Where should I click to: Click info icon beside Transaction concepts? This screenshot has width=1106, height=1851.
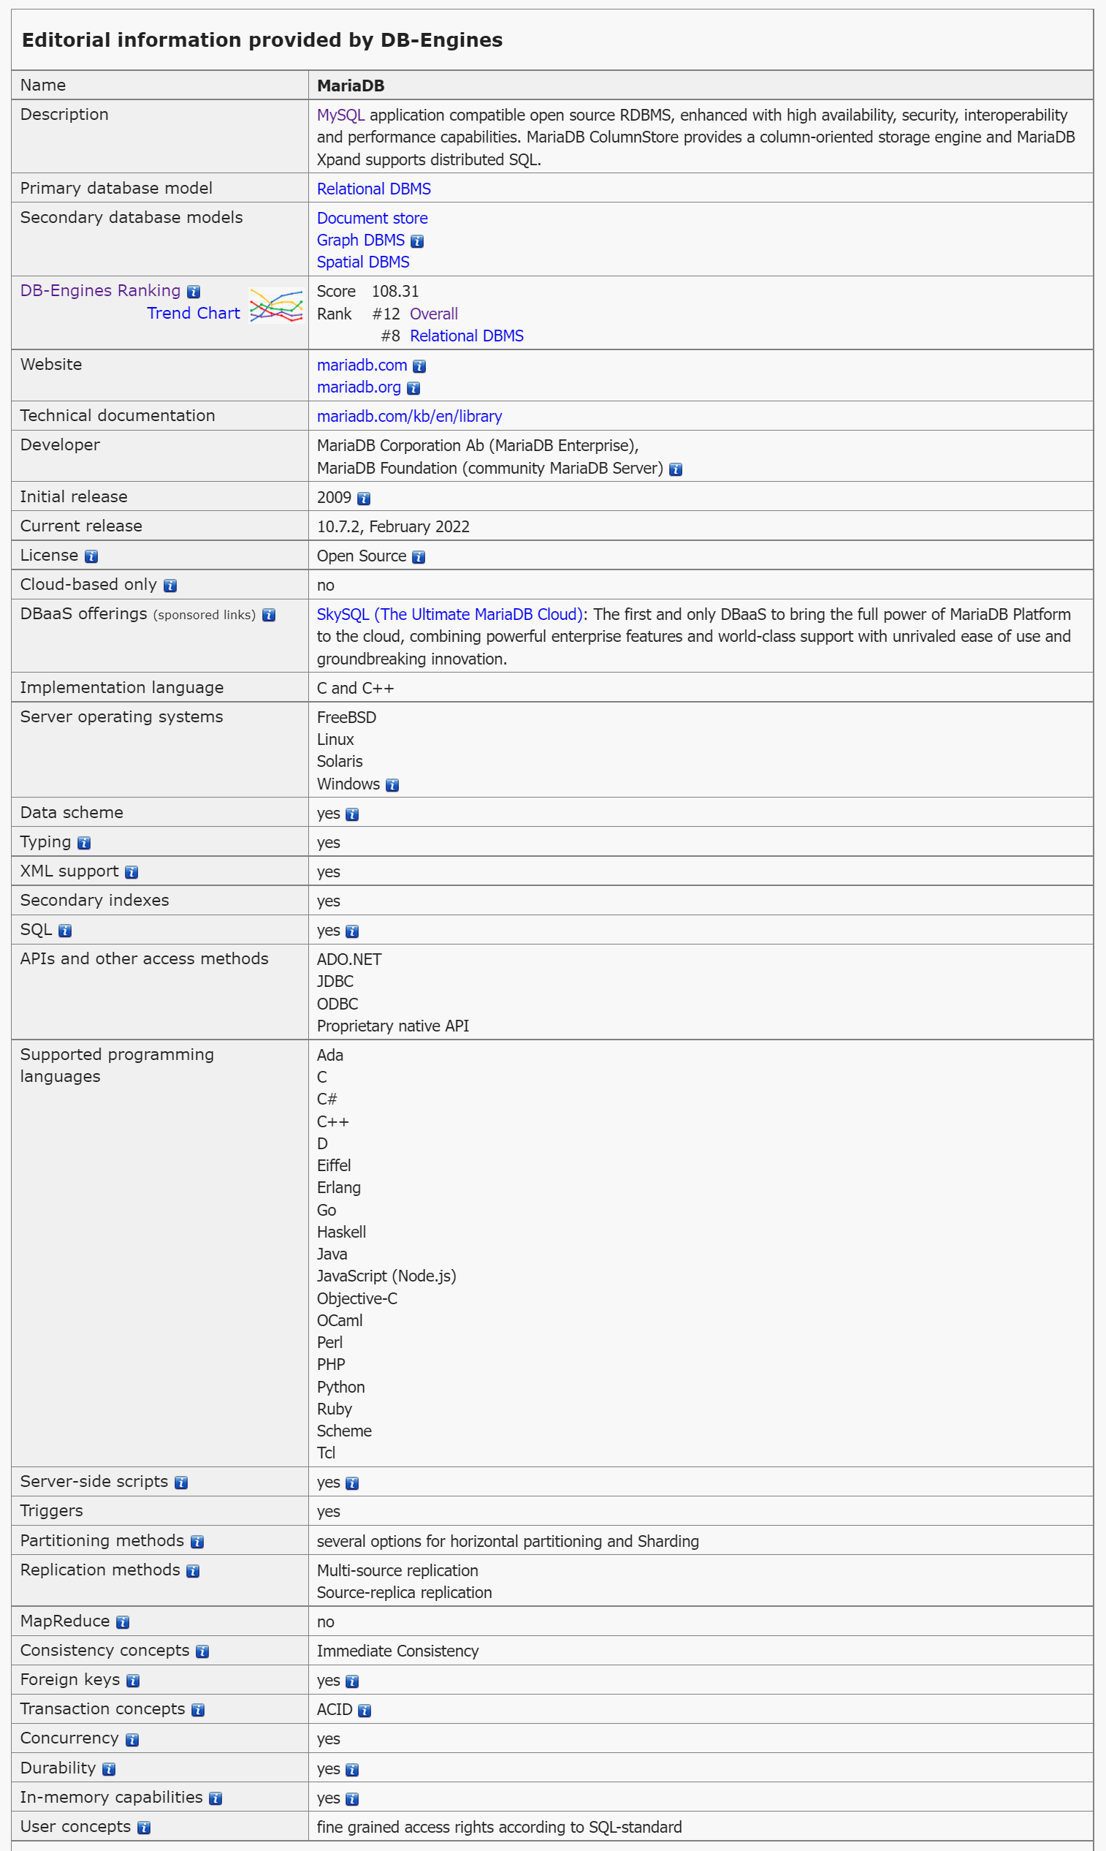(198, 1709)
